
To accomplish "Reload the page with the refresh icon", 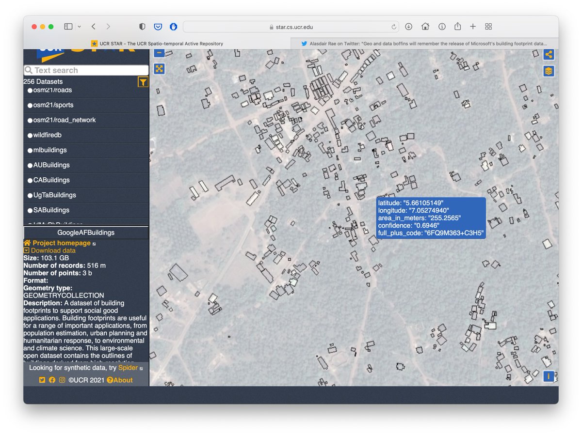I will (394, 27).
